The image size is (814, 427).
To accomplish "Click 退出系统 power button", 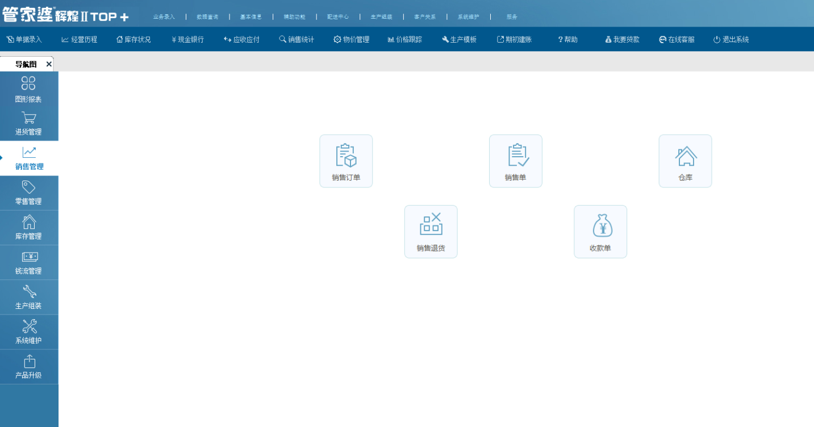I will coord(731,40).
